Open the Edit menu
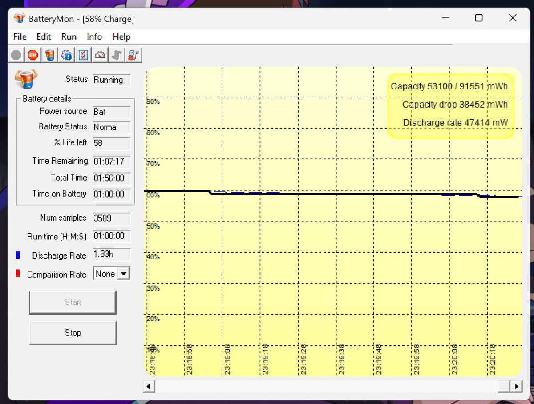This screenshot has width=534, height=404. coord(44,37)
